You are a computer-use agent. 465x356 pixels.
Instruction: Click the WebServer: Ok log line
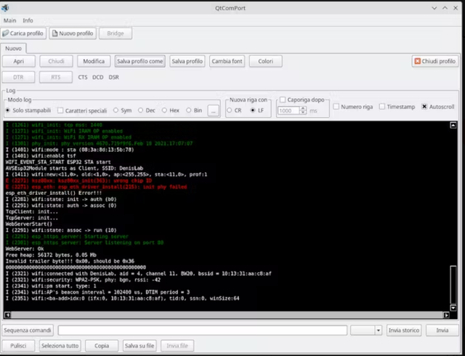pyautogui.click(x=25, y=248)
